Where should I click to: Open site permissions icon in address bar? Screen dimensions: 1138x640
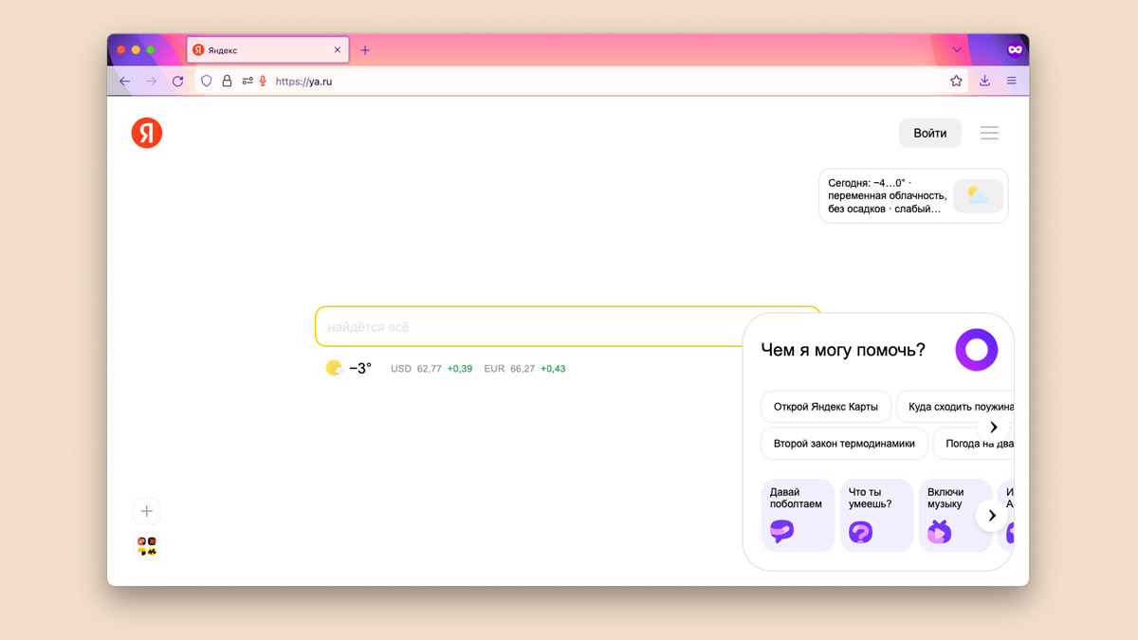pos(248,82)
